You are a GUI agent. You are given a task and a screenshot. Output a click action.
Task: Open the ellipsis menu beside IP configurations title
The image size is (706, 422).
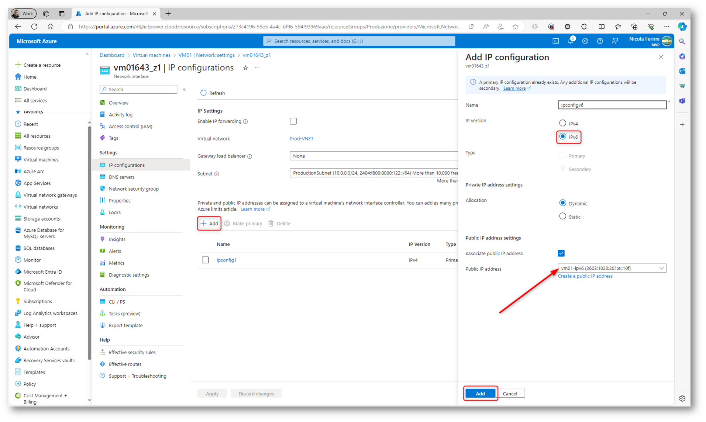coord(257,68)
